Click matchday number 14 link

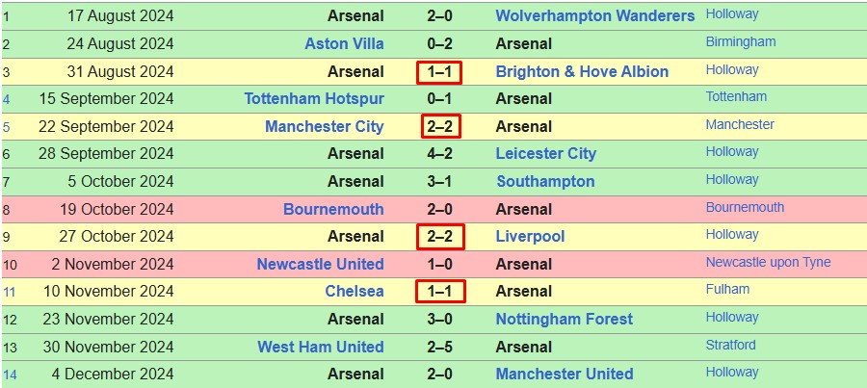pyautogui.click(x=10, y=375)
